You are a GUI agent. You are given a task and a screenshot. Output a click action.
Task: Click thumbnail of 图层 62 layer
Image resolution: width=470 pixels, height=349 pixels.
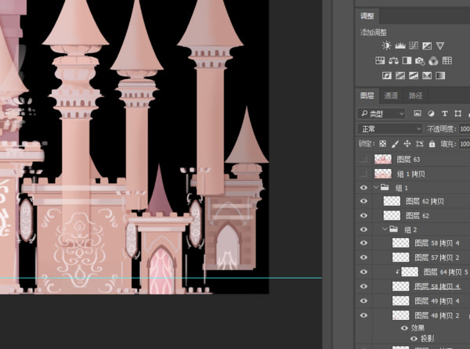(x=392, y=215)
